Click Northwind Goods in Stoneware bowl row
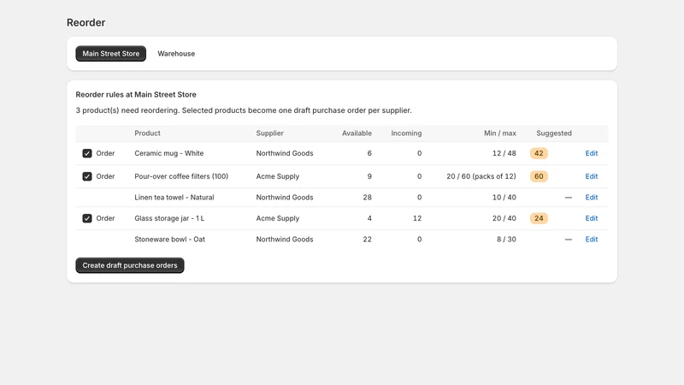 [x=285, y=240]
